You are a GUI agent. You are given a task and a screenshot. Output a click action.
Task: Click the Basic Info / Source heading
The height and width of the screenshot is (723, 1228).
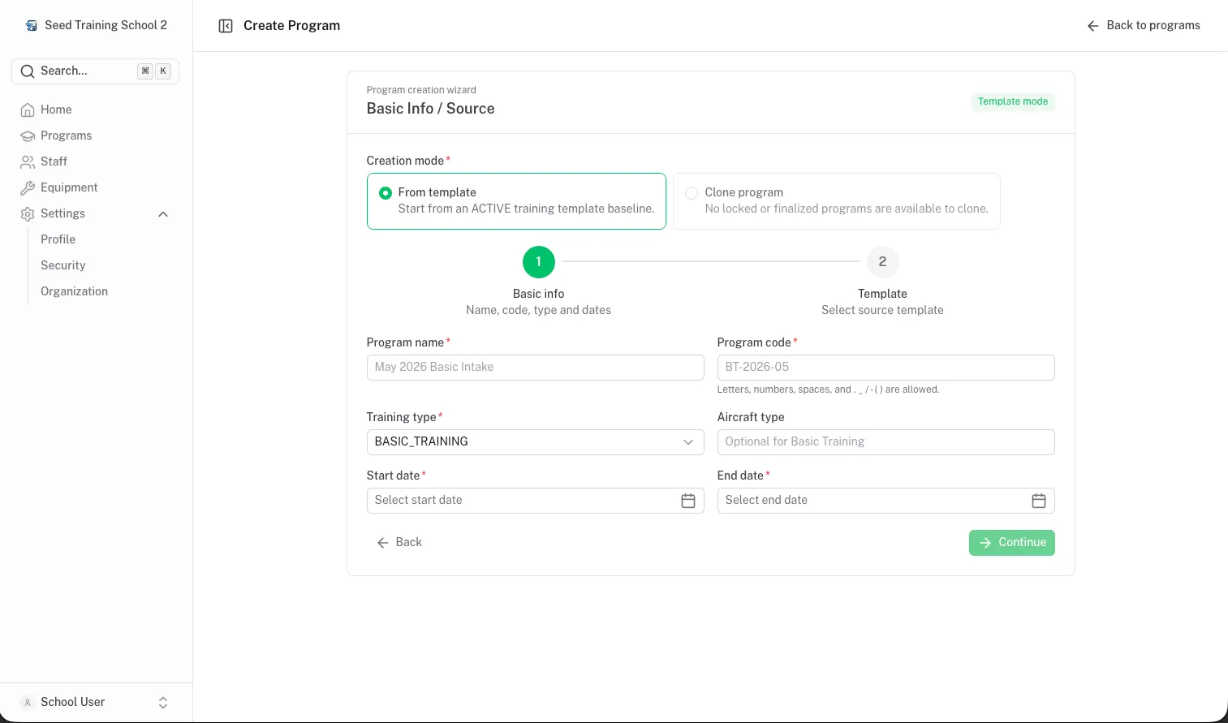click(x=430, y=109)
